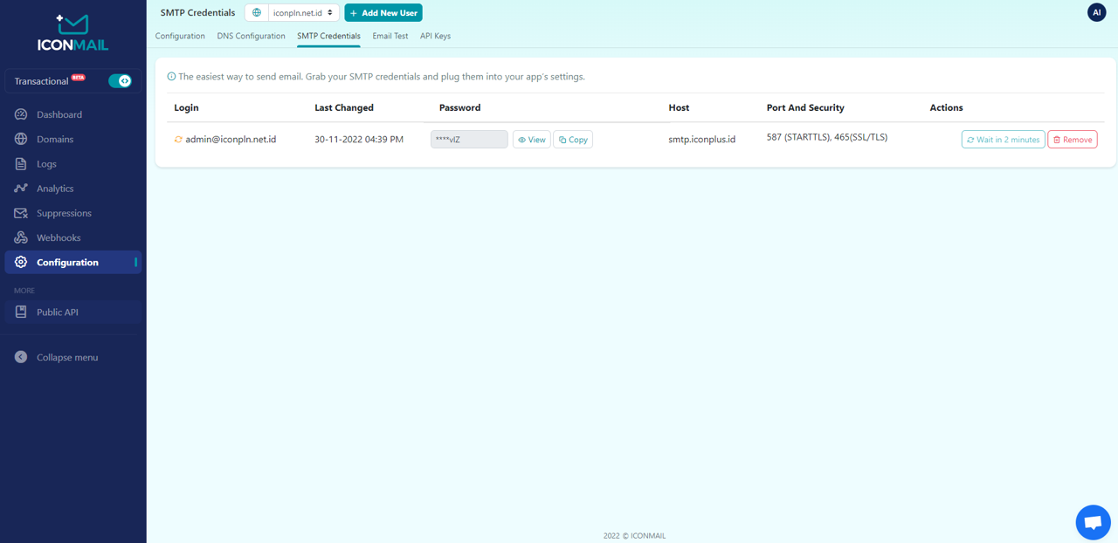1118x543 pixels.
Task: Click the Suppressions envelope icon
Action: pyautogui.click(x=21, y=213)
